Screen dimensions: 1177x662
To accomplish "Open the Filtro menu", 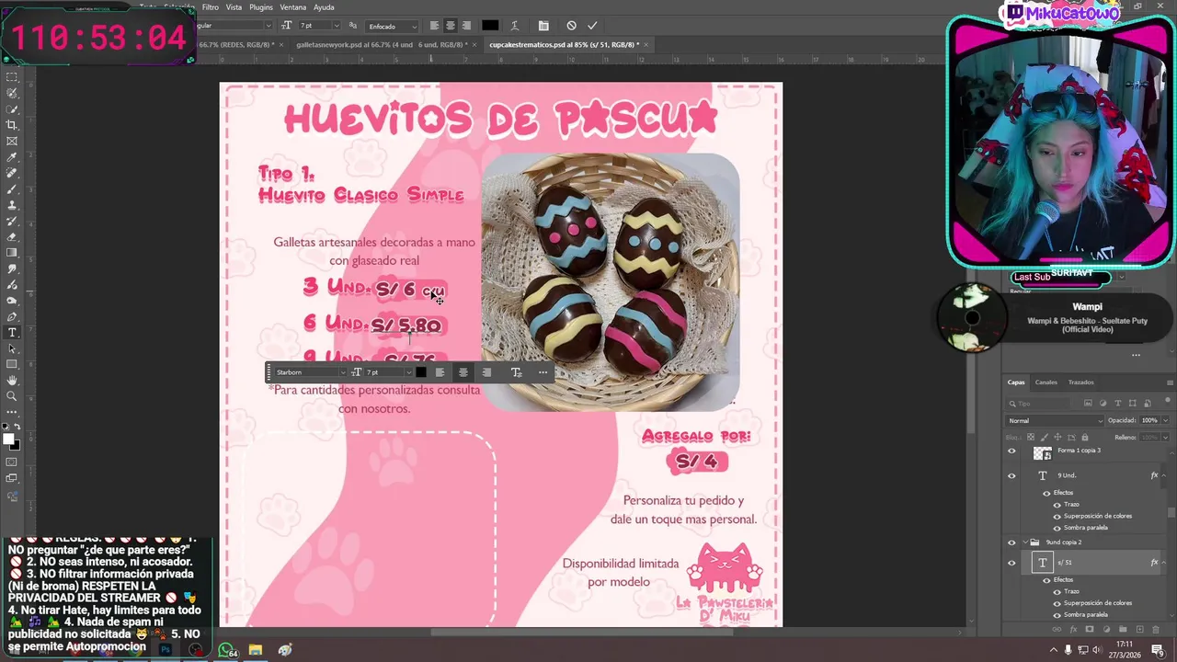I will point(211,7).
